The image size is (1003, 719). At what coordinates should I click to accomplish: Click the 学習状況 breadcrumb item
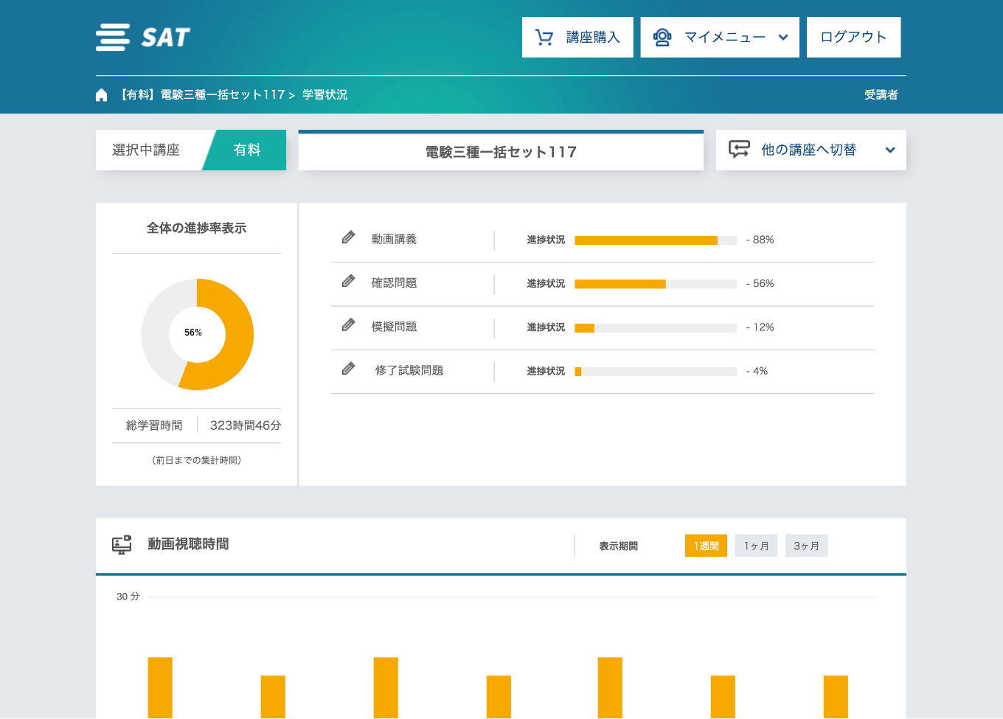pos(324,95)
